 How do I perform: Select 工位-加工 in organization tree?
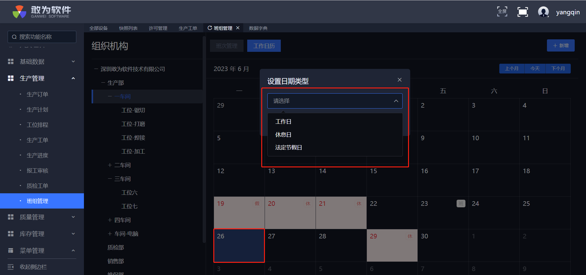click(x=133, y=152)
